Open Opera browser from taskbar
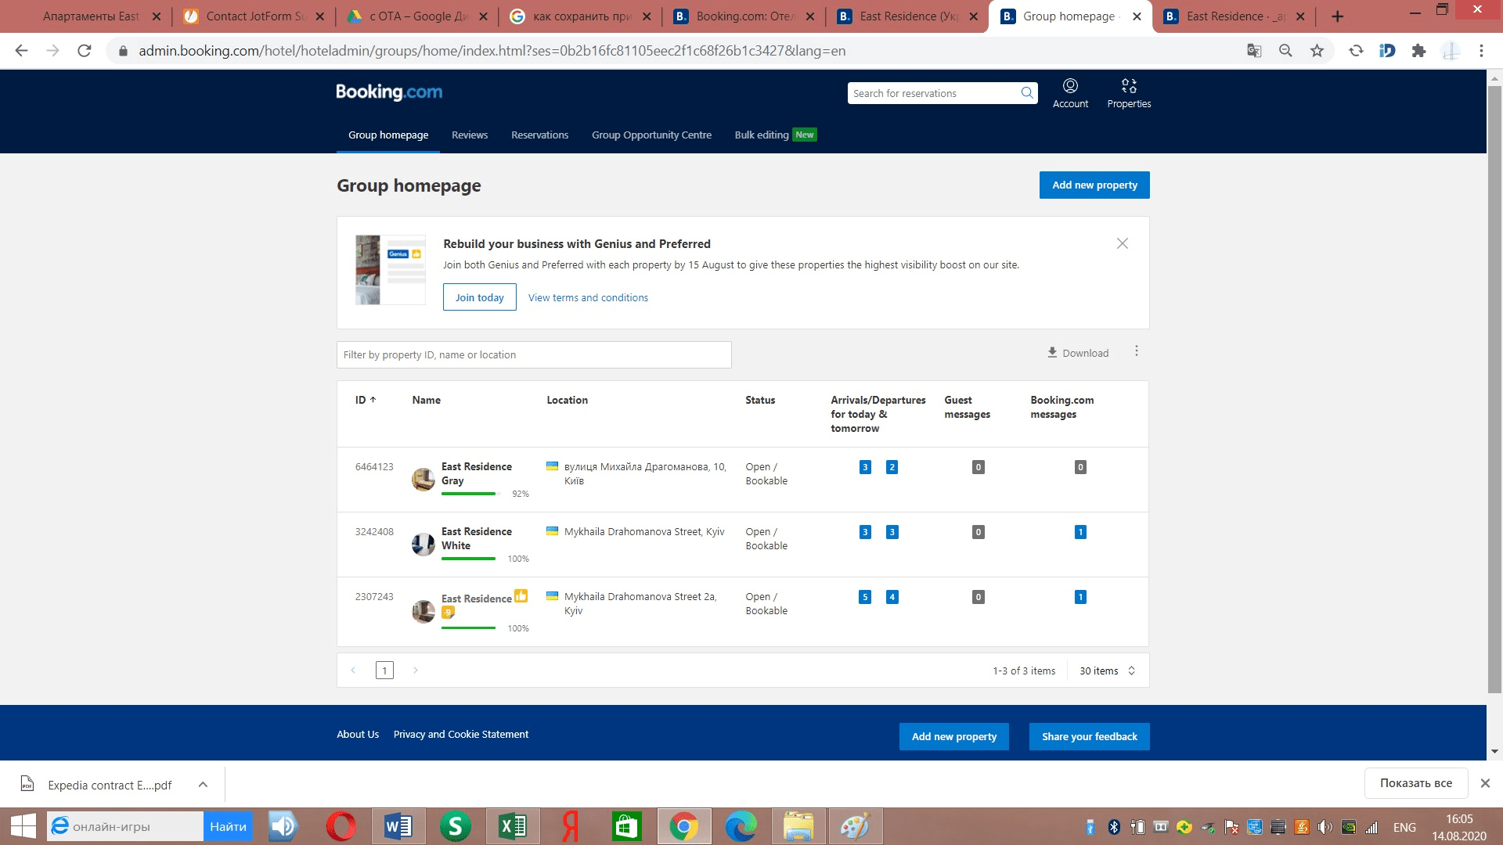The width and height of the screenshot is (1503, 845). pyautogui.click(x=341, y=826)
